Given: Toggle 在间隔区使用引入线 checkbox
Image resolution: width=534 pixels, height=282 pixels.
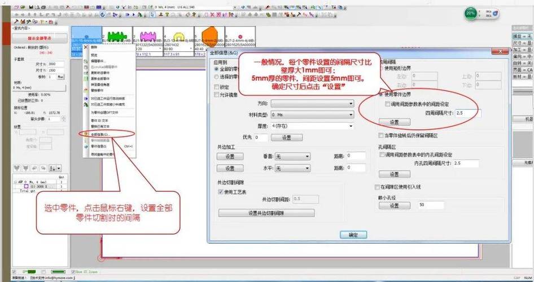Looking at the screenshot, I should pyautogui.click(x=377, y=187).
